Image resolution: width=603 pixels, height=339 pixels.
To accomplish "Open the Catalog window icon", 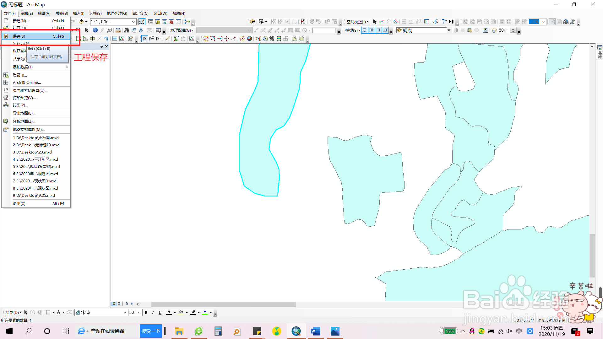I will click(x=158, y=22).
